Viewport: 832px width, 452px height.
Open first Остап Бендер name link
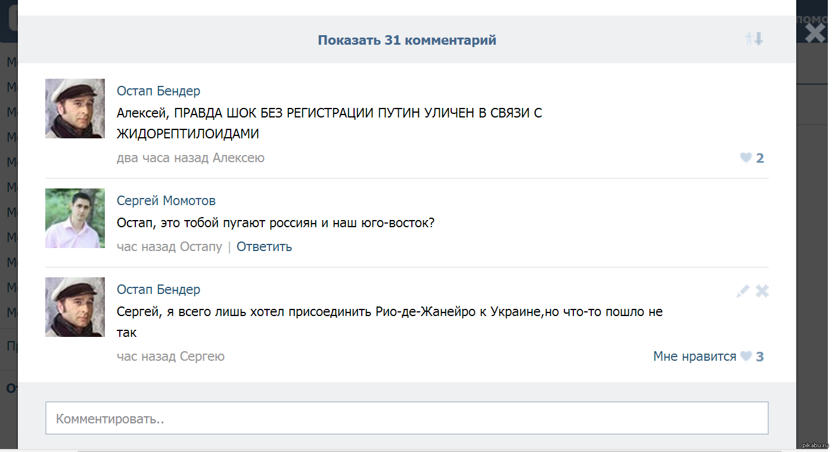[159, 91]
